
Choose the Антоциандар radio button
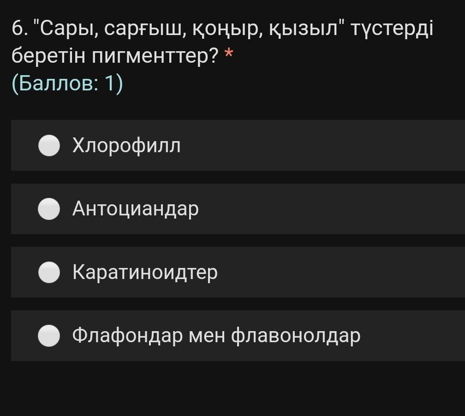click(x=49, y=209)
